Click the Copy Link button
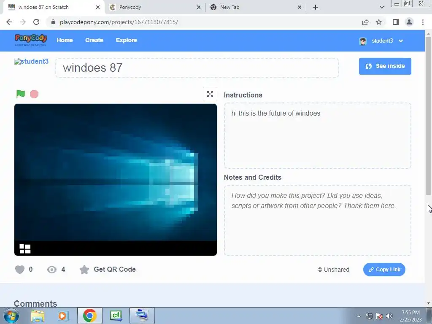The height and width of the screenshot is (324, 432). 384,270
